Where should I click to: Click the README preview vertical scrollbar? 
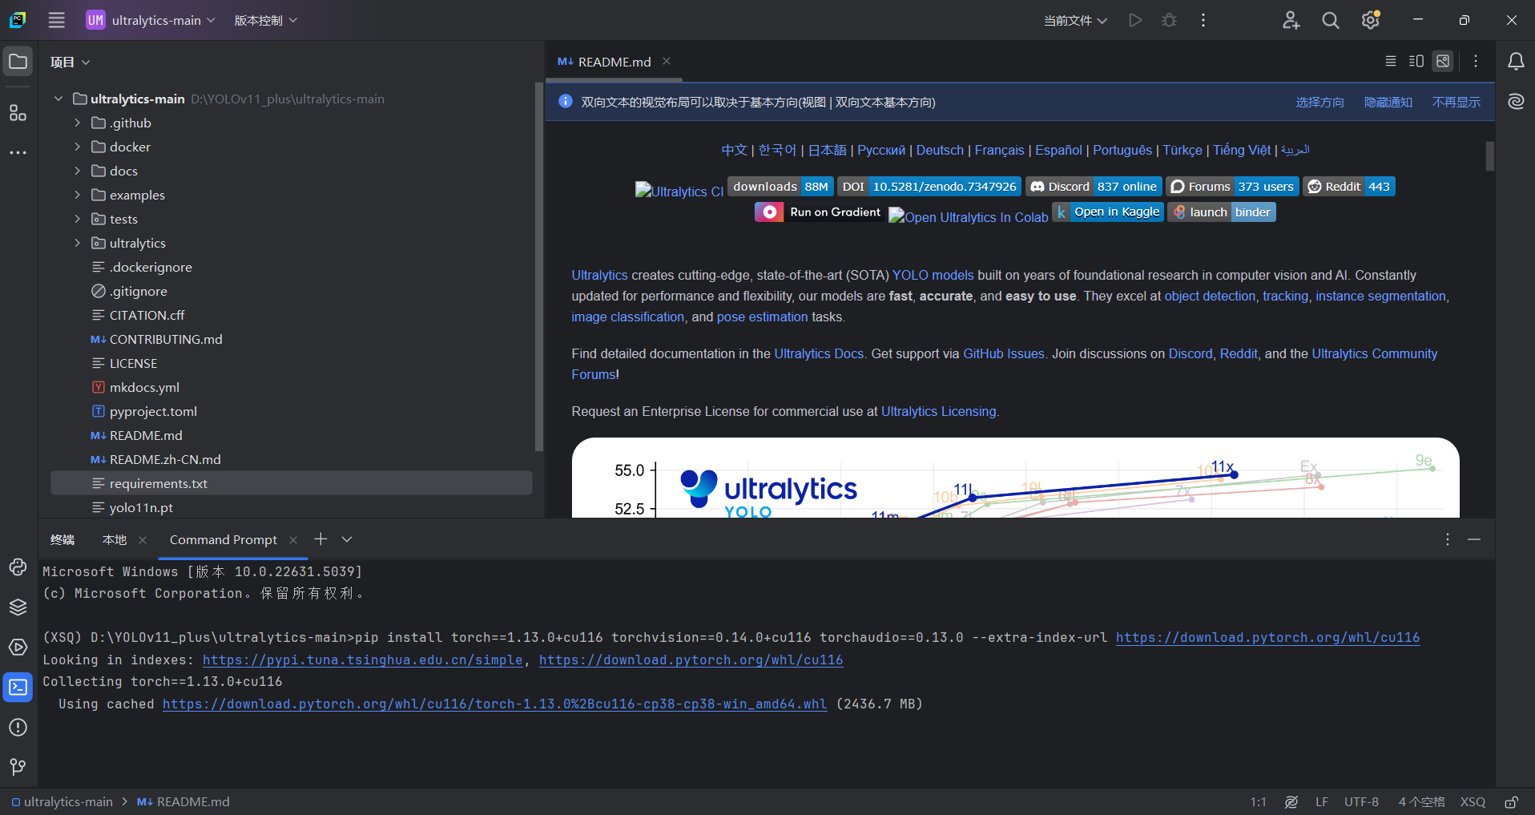coord(1489,156)
